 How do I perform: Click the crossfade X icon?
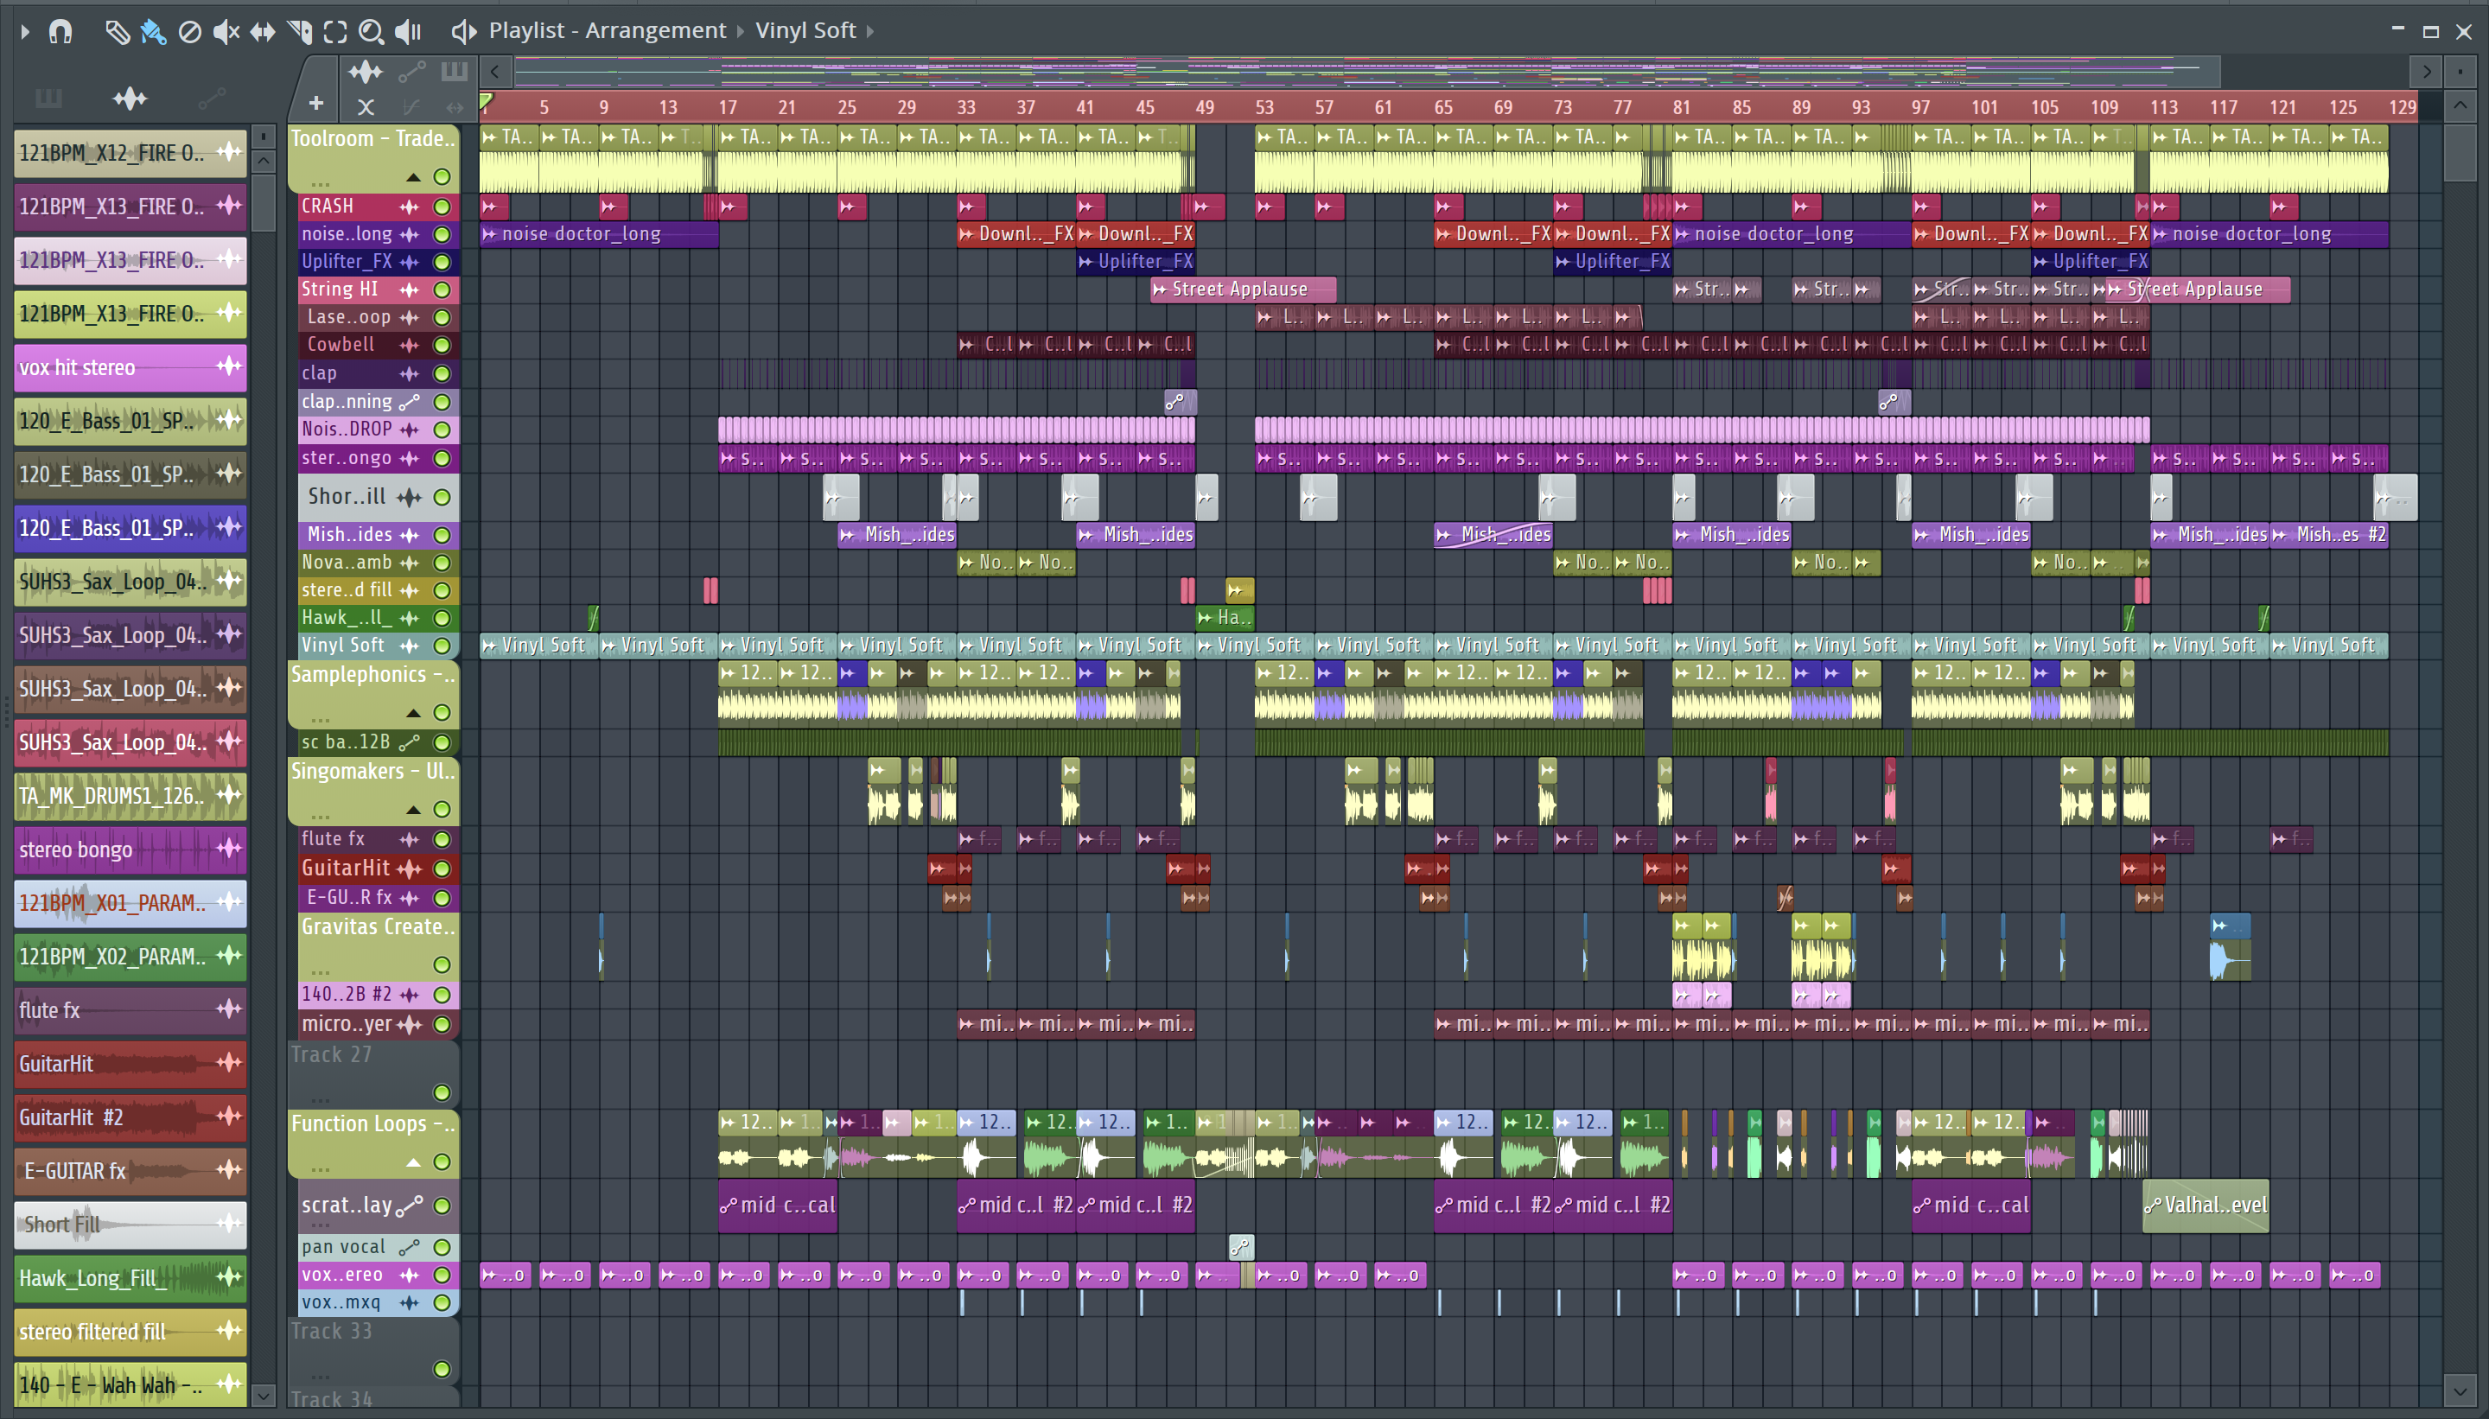366,106
